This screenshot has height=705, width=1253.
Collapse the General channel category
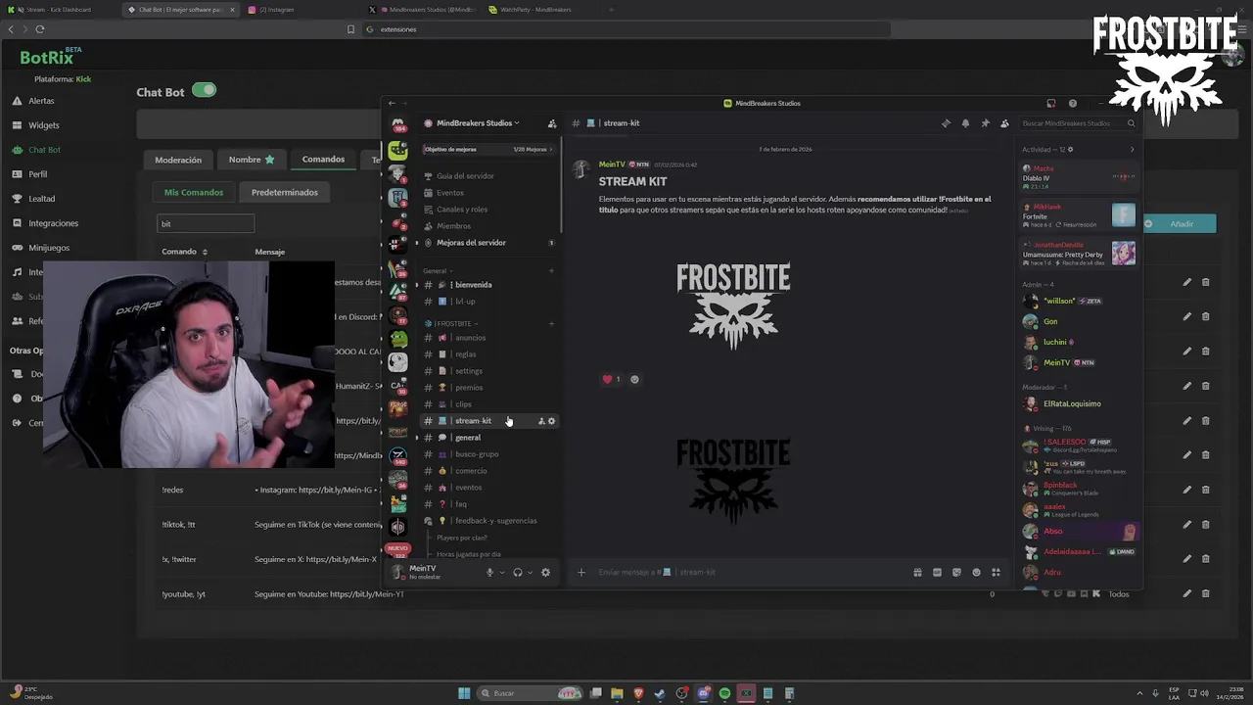pyautogui.click(x=437, y=271)
